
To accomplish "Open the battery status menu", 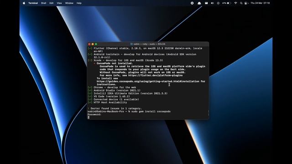I will click(227, 3).
